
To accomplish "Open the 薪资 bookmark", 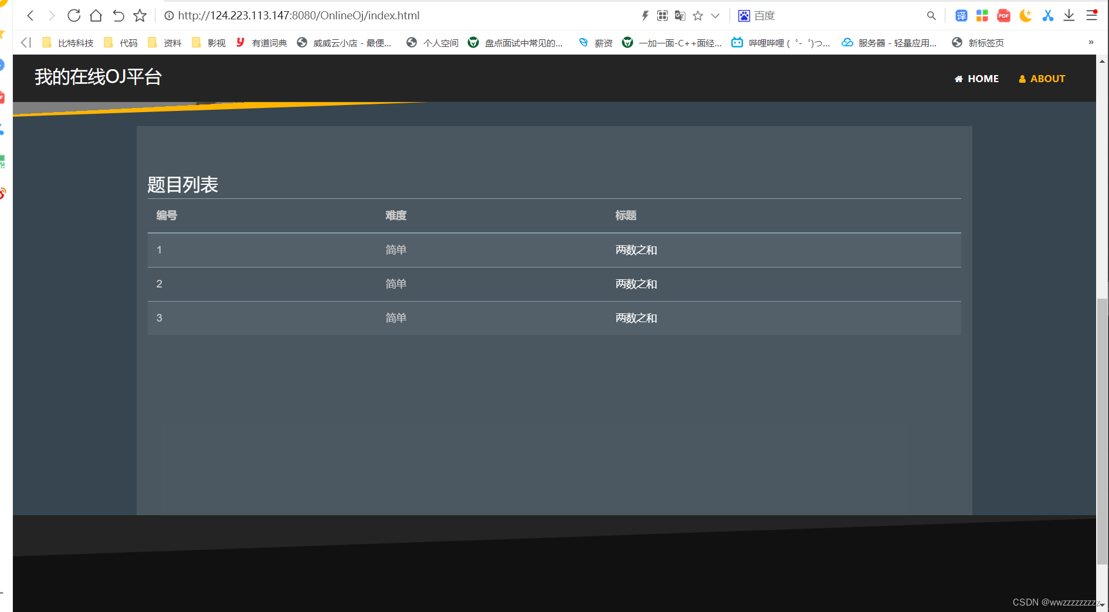I will click(x=596, y=43).
